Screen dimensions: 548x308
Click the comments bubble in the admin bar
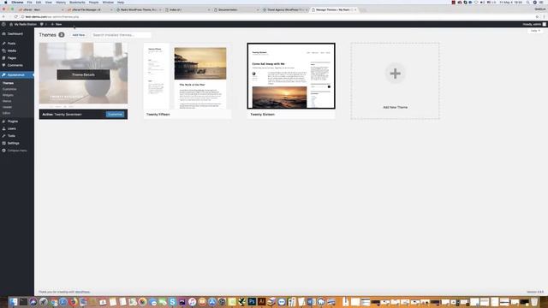(x=43, y=24)
